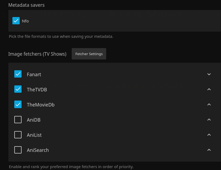Screen dimensions: 221x170
Task: Disable the Fanart image fetcher checkbox
Action: tap(18, 74)
